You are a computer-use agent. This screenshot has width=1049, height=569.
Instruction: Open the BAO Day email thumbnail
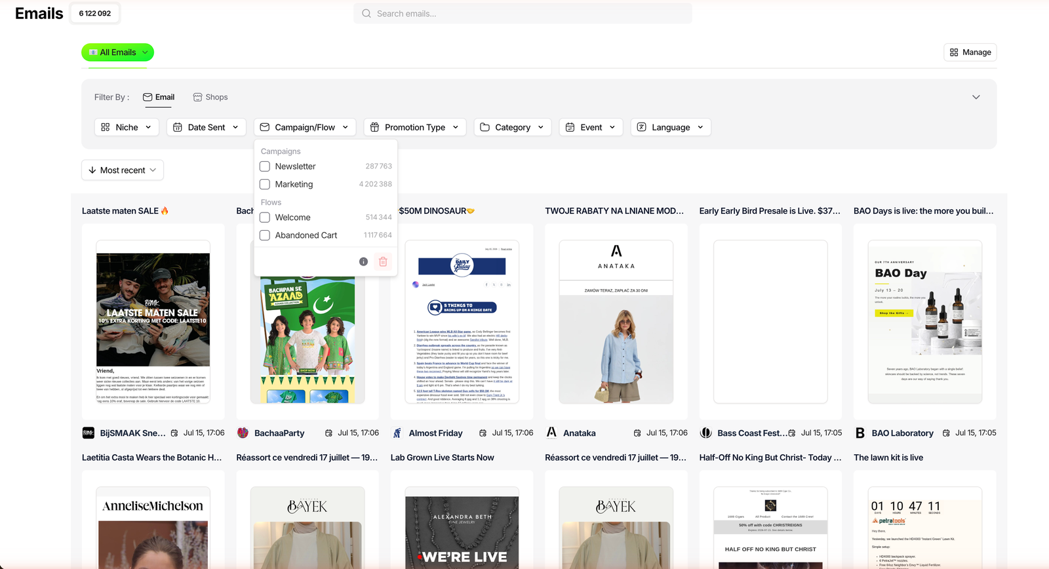coord(924,322)
